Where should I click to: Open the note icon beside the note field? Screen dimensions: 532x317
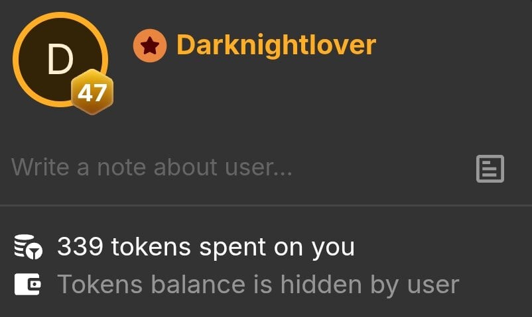[x=490, y=169]
